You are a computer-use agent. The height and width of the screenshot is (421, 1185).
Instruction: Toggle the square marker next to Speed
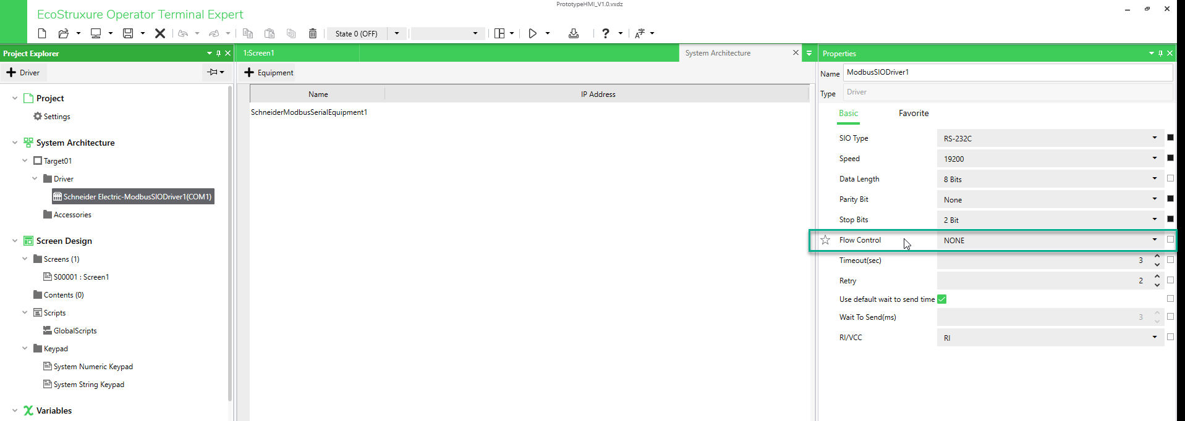pyautogui.click(x=1170, y=158)
